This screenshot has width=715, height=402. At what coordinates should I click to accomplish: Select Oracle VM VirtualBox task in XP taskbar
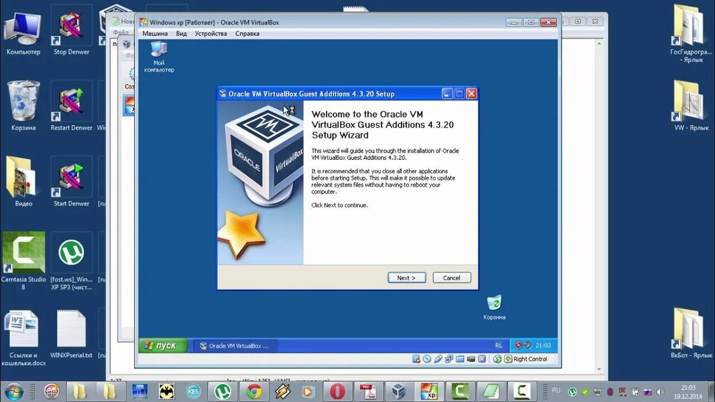pos(235,346)
